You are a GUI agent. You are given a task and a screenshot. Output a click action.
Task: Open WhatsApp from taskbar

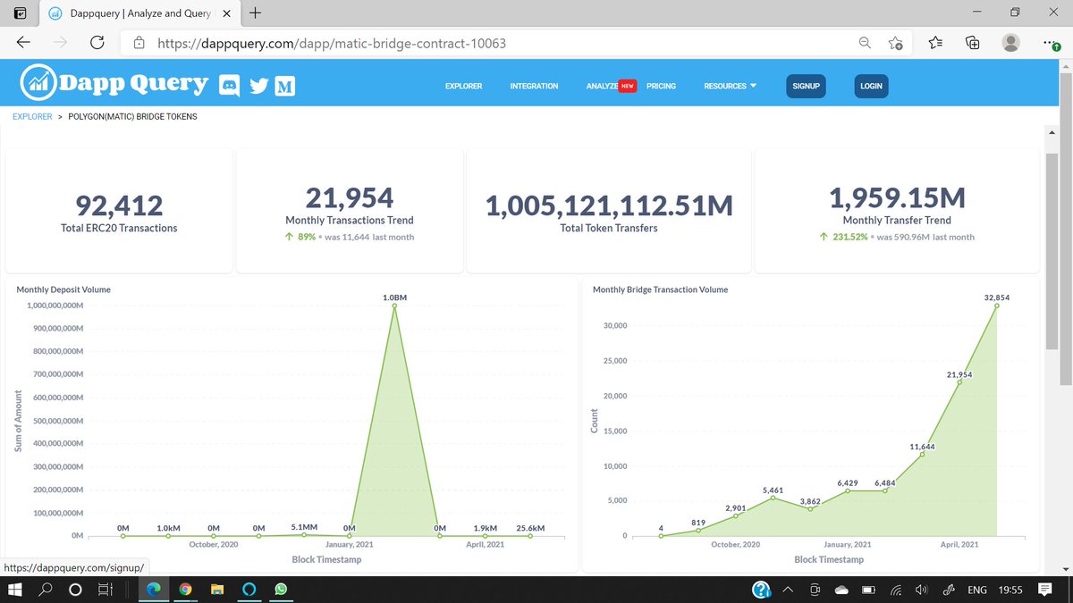click(282, 590)
